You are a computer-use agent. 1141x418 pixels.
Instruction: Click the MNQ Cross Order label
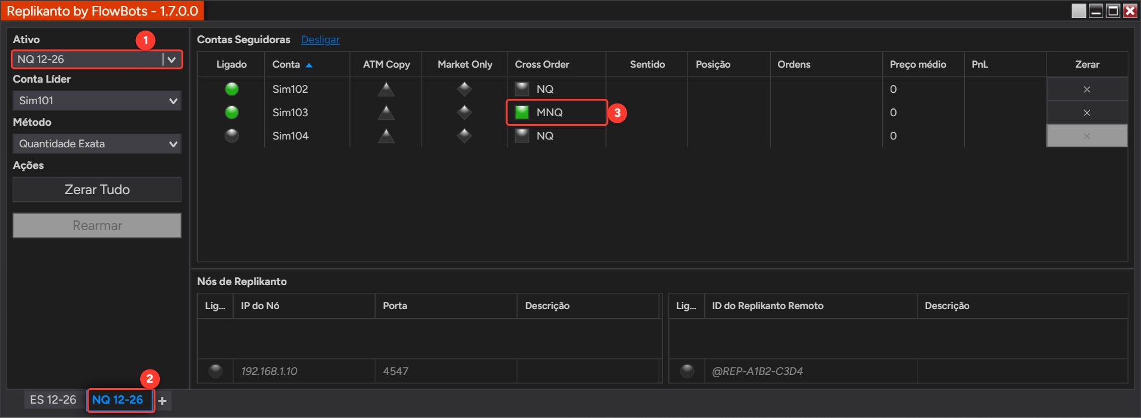pyautogui.click(x=549, y=113)
